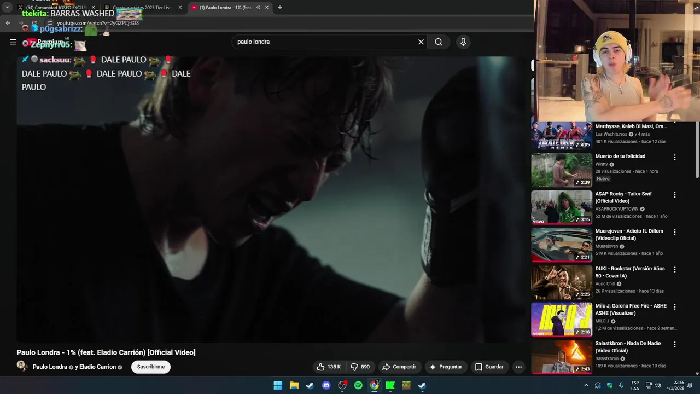Mute the Paulo Londra tab via speaker icon
Screen dimensions: 700x394
(258, 7)
